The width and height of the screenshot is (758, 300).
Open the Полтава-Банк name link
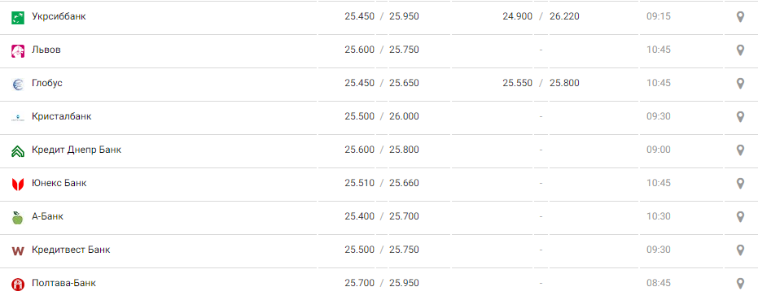click(x=64, y=283)
